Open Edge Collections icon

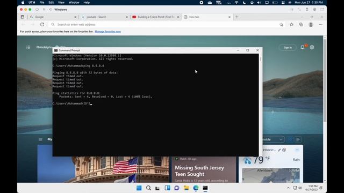(x=301, y=25)
